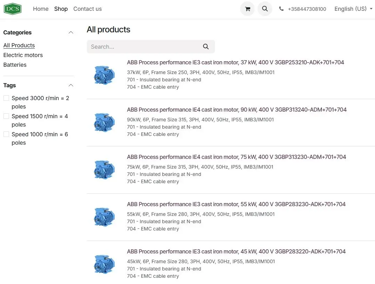This screenshot has height=284, width=375.
Task: Enable Speed 3000 r/min = 2 poles filter
Action: click(x=6, y=98)
